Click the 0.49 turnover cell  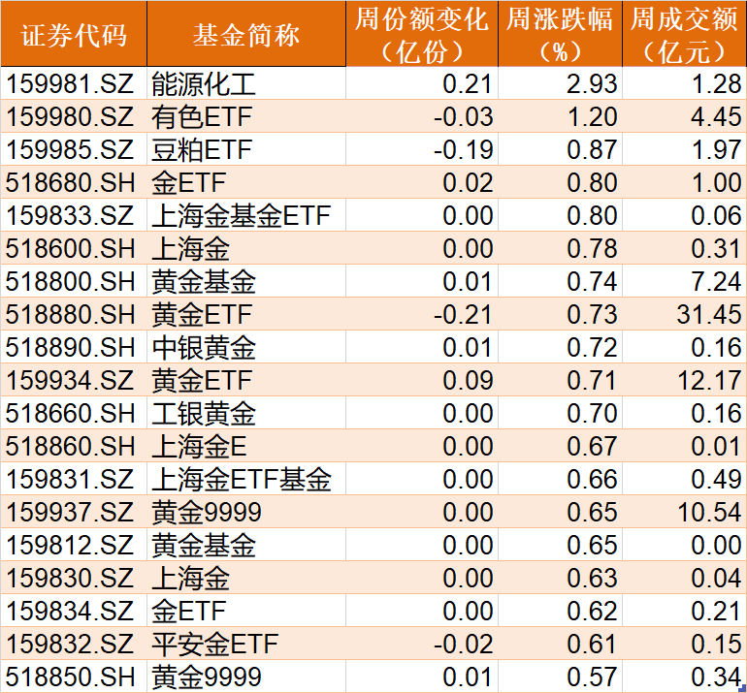tap(684, 479)
